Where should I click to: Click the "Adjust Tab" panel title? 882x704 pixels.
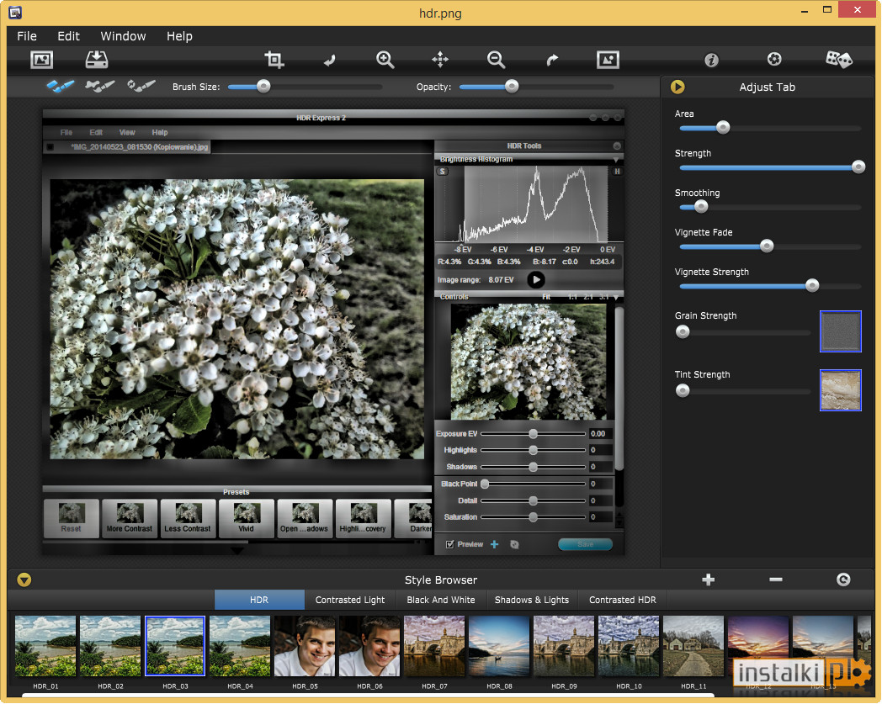767,87
